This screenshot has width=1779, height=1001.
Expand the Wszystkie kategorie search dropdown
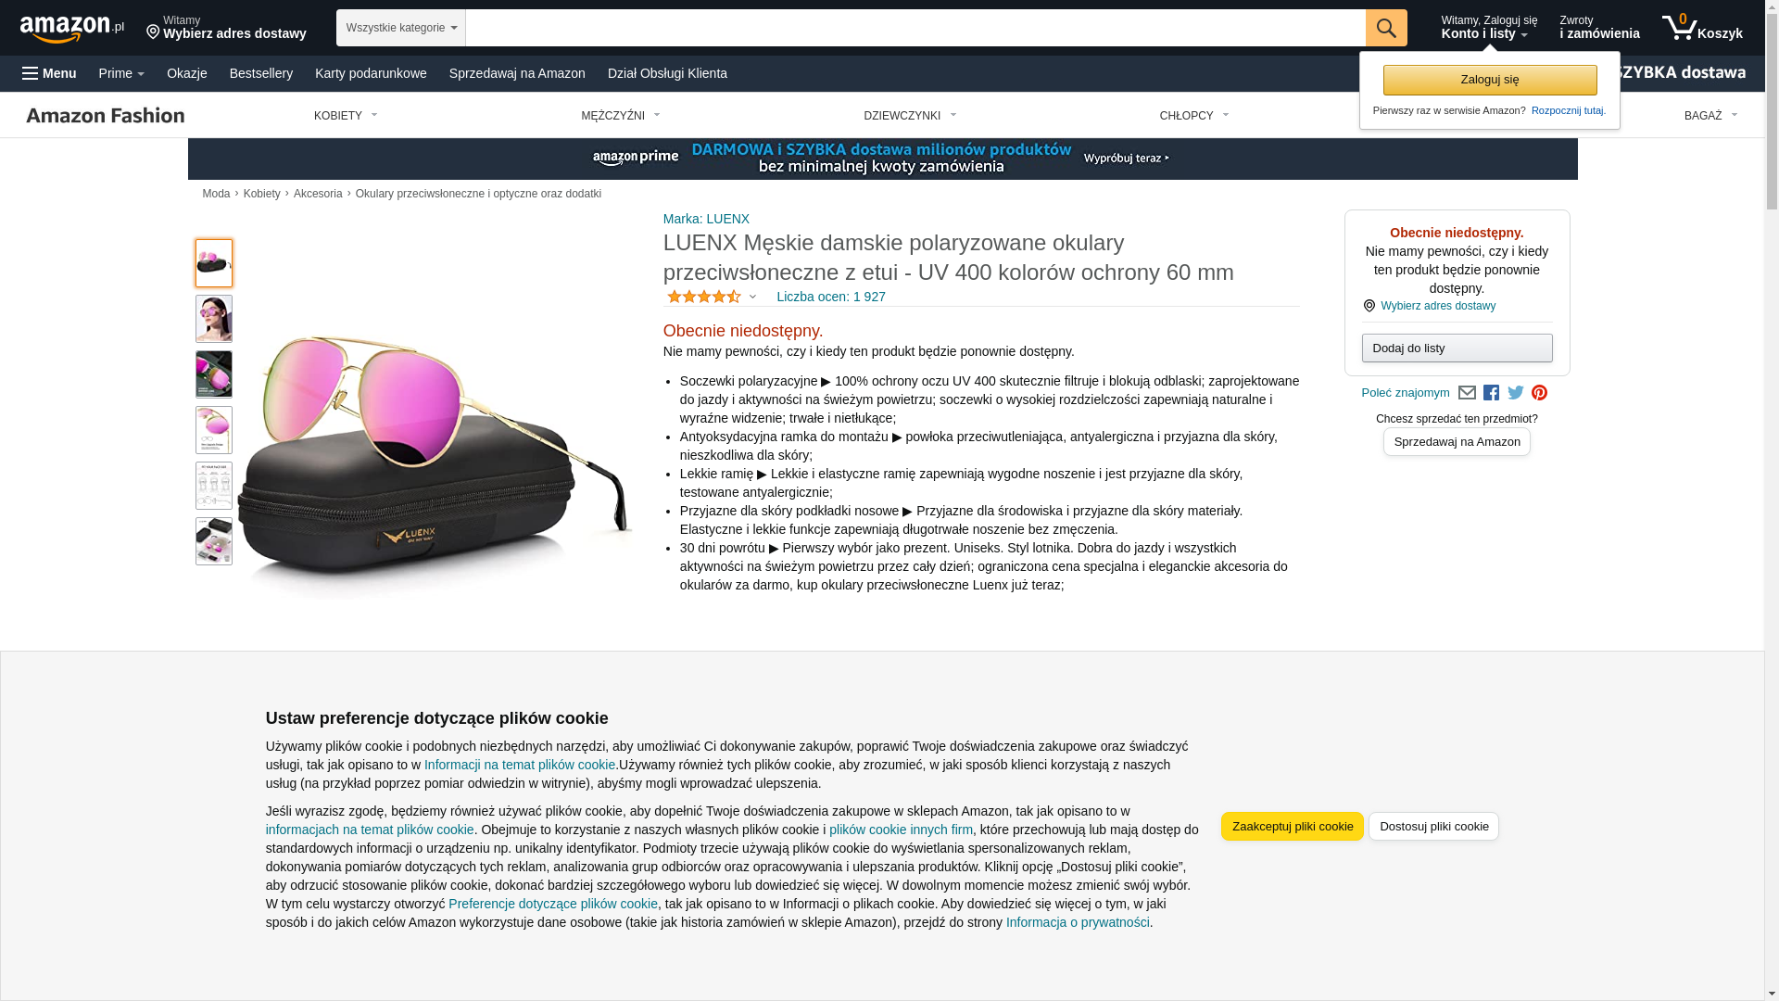401,28
